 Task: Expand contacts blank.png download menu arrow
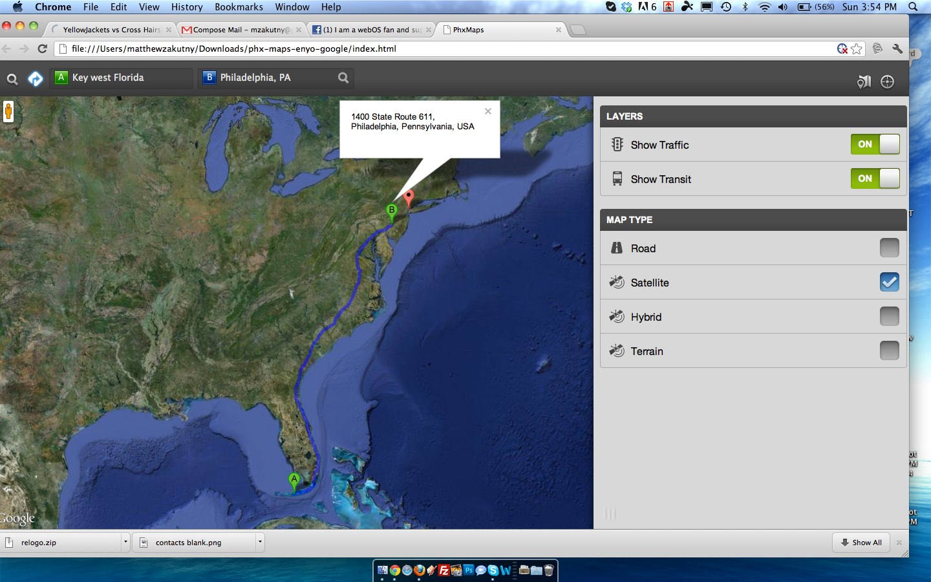[260, 543]
